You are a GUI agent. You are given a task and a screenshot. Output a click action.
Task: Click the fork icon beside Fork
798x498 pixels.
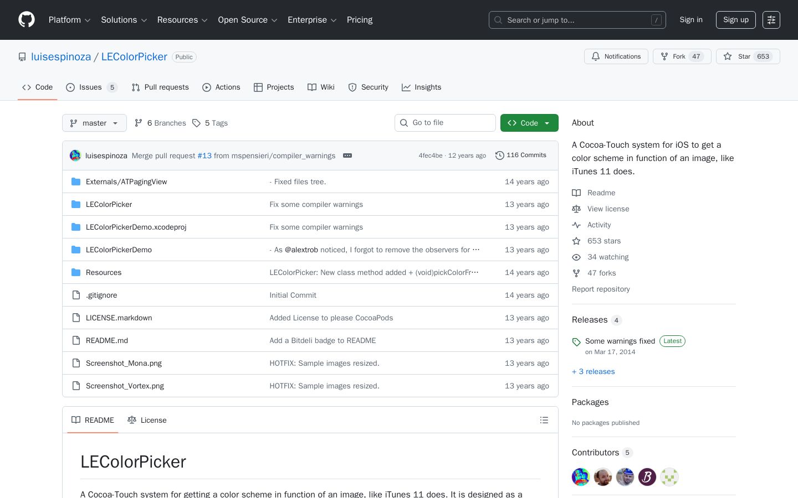tap(664, 56)
